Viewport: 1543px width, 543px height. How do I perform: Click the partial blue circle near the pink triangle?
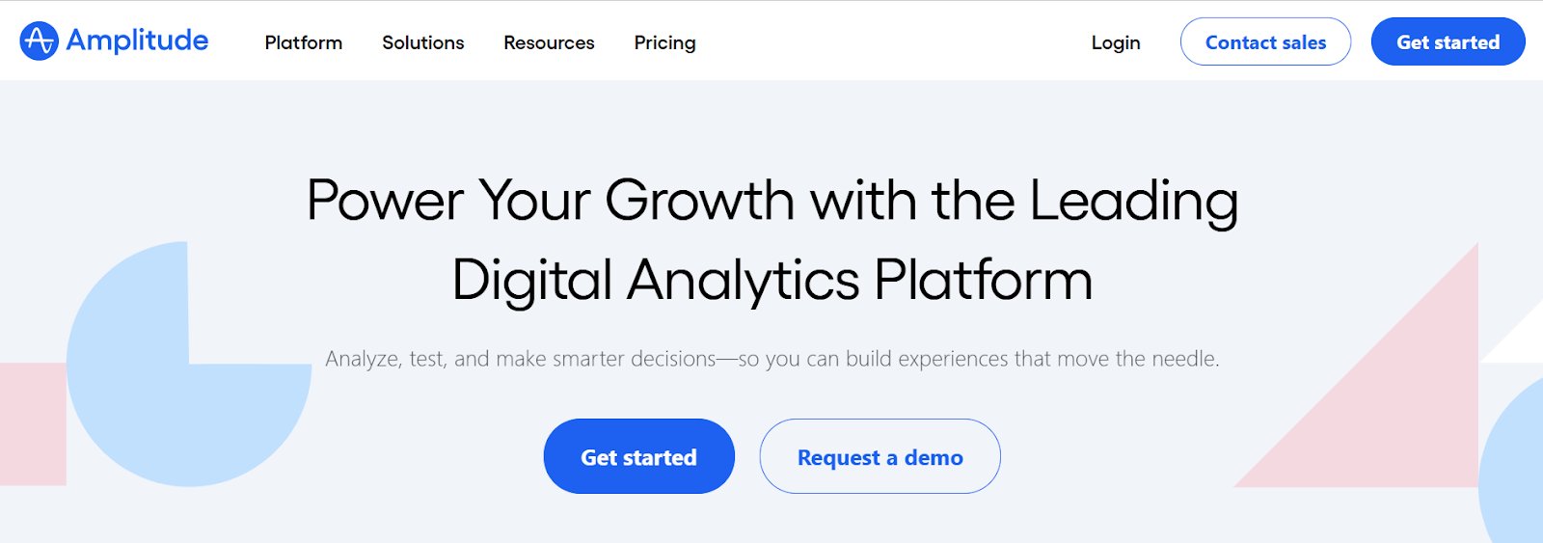coord(1514,463)
